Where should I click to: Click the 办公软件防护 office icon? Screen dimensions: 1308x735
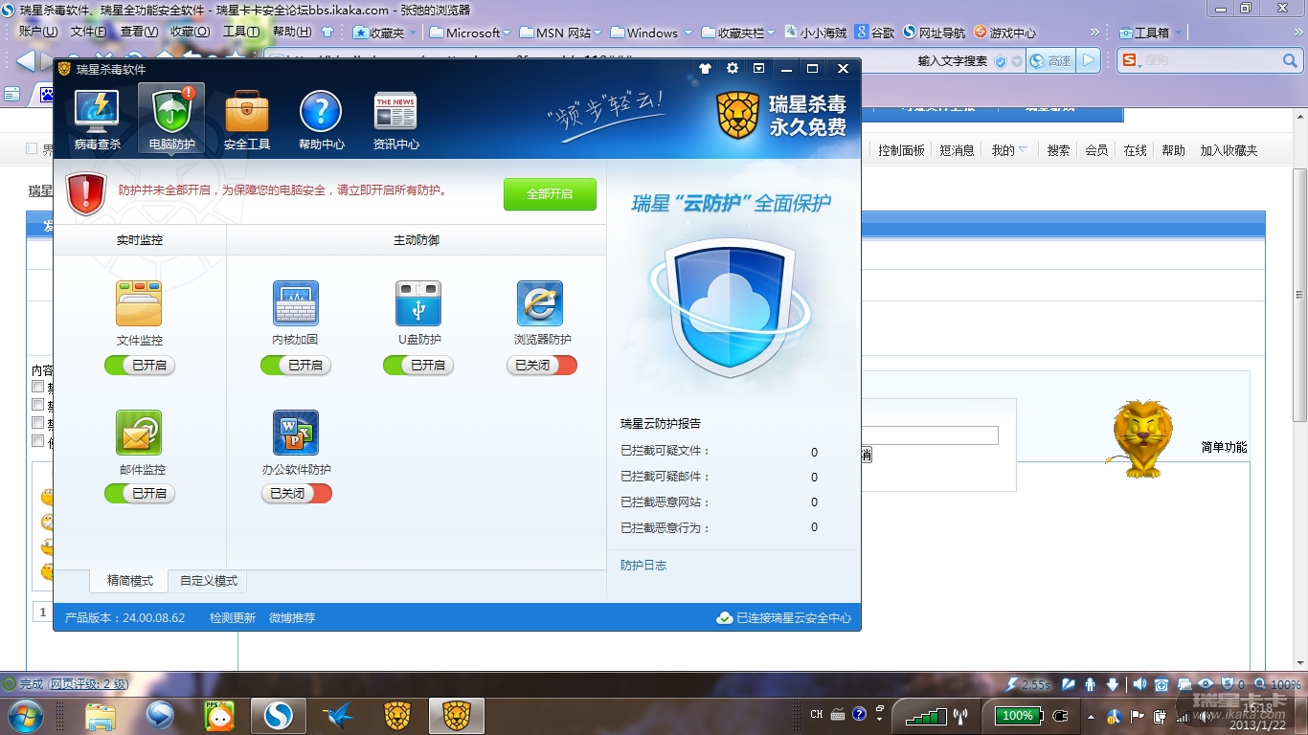pyautogui.click(x=296, y=433)
